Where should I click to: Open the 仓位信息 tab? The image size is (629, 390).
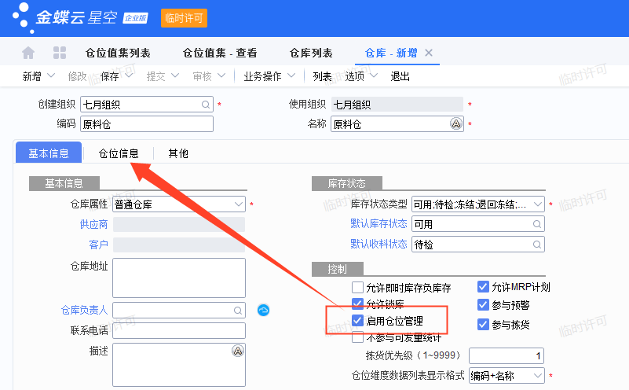tap(119, 153)
